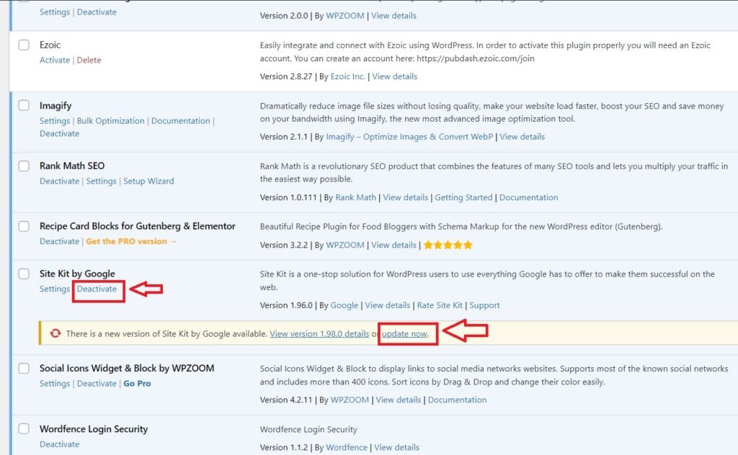The image size is (738, 455).
Task: Open Wordfence author link
Action: (346, 447)
